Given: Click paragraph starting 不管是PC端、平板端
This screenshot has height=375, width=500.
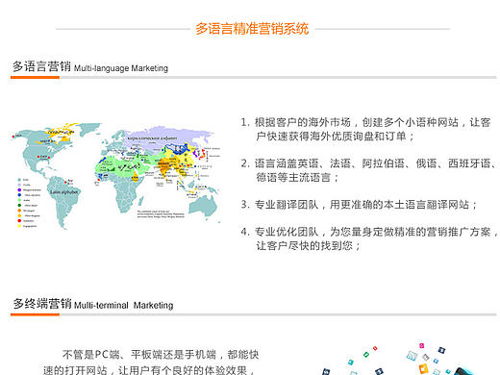Looking at the screenshot, I should tap(151, 362).
